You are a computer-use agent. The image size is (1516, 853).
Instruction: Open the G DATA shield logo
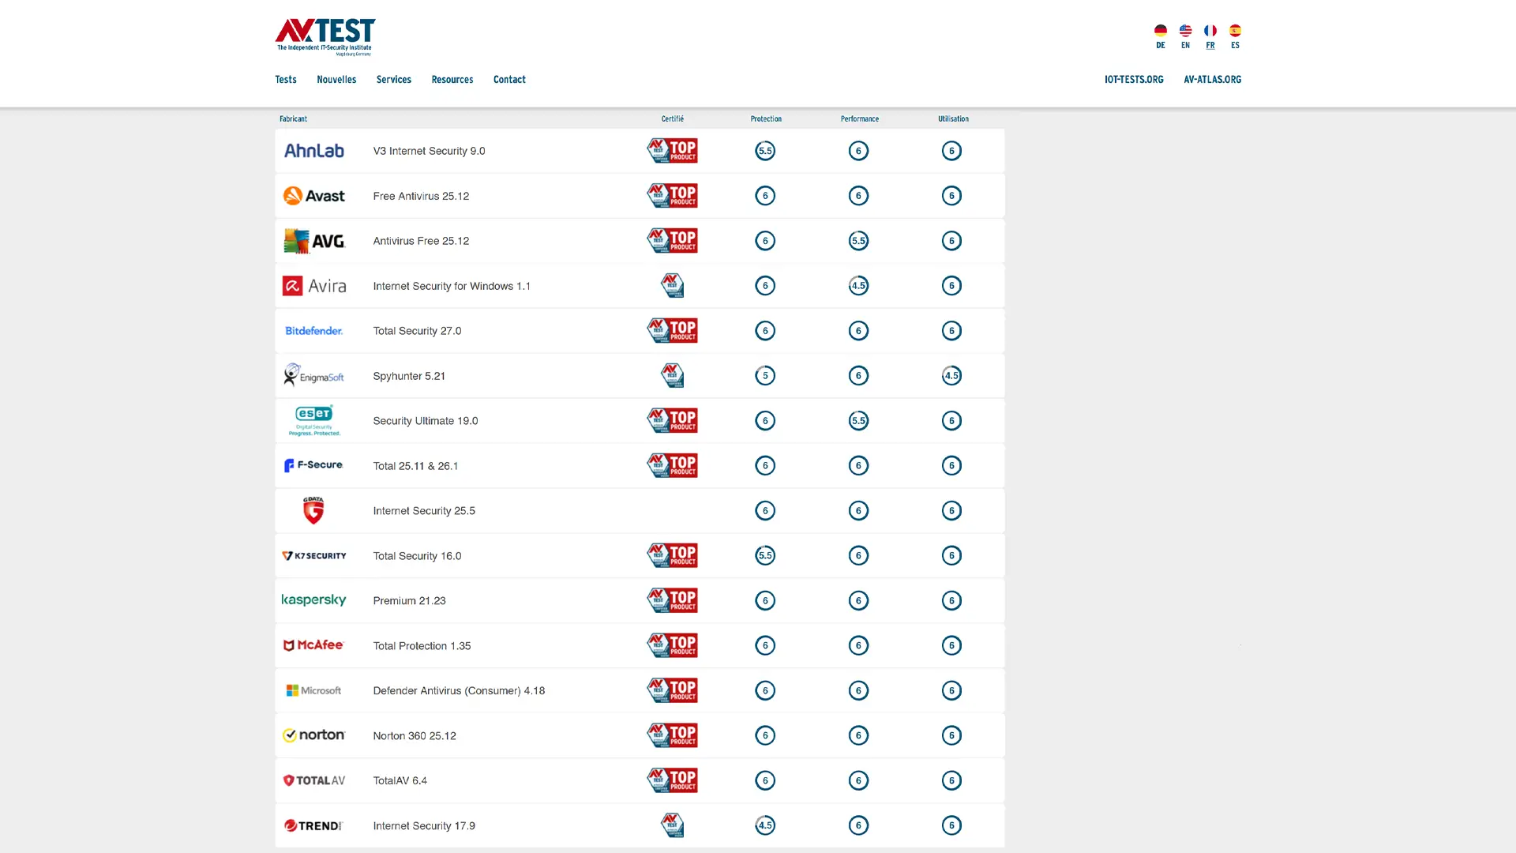(313, 510)
